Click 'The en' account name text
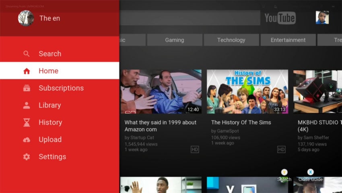Screen dimensions: 342x193 click(x=49, y=19)
